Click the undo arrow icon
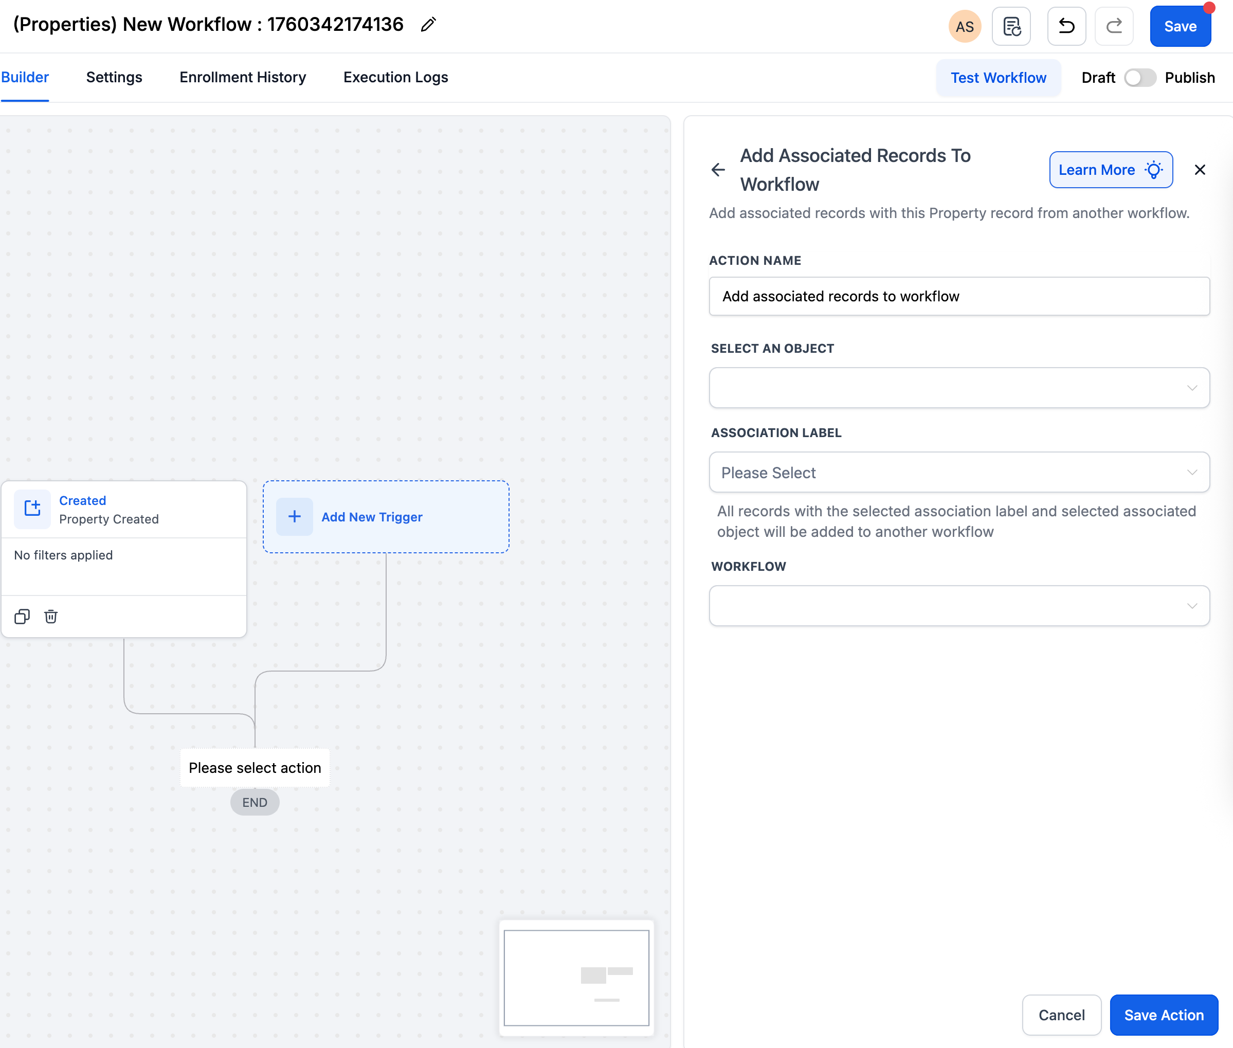Screen dimensions: 1233x1048 coord(1067,26)
